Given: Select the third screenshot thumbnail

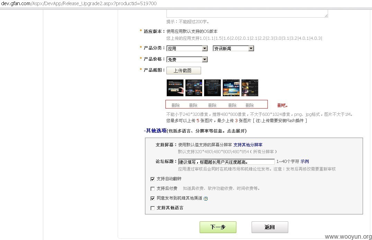Looking at the screenshot, I should point(212,88).
